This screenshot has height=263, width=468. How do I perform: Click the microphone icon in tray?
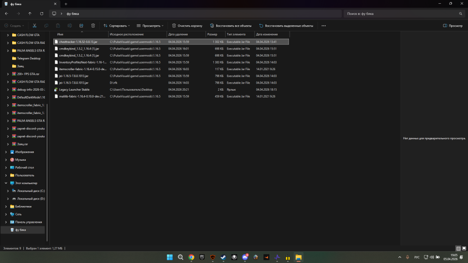(408, 257)
